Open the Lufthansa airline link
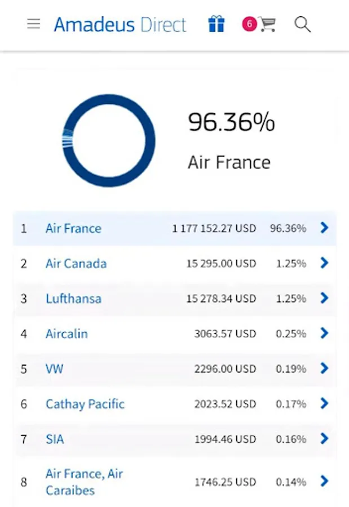Screen dimensions: 349x507 (x=73, y=299)
